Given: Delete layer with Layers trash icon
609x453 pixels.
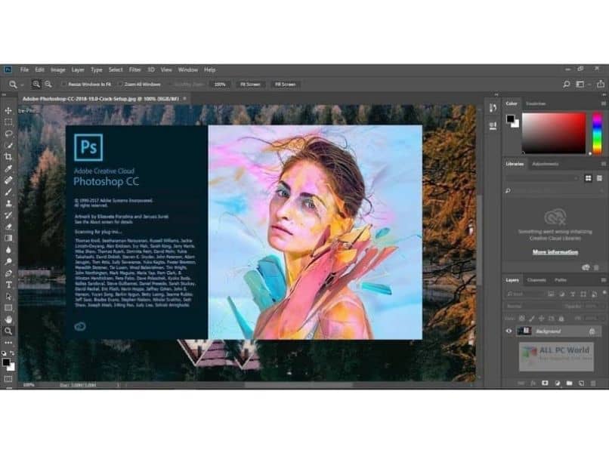Looking at the screenshot, I should tap(593, 383).
